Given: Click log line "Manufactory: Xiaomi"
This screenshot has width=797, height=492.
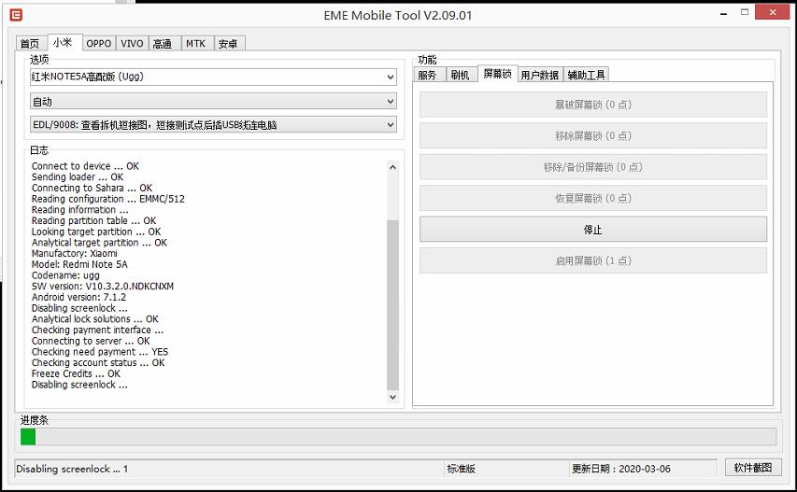Looking at the screenshot, I should [74, 253].
